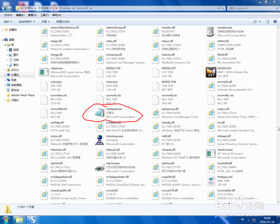Open the 帮助(H) menu
Viewport: 280px width, 224px height.
click(x=57, y=15)
